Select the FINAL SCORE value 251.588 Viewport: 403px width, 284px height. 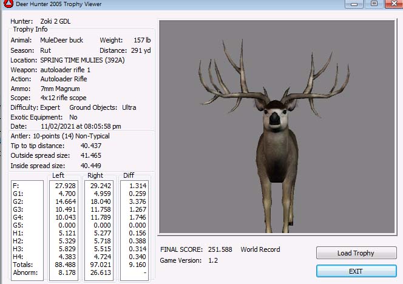(219, 249)
